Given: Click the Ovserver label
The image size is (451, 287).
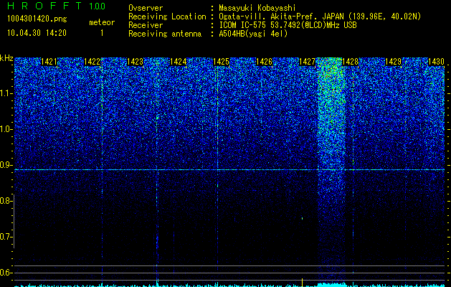Looking at the screenshot, I should pos(146,8).
